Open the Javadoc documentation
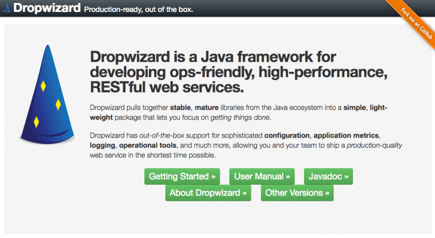The height and width of the screenshot is (238, 435). click(329, 176)
